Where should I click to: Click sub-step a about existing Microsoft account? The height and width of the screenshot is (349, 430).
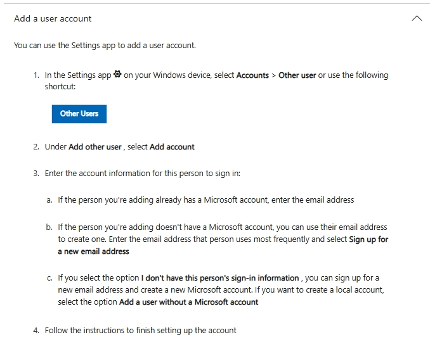click(x=205, y=200)
